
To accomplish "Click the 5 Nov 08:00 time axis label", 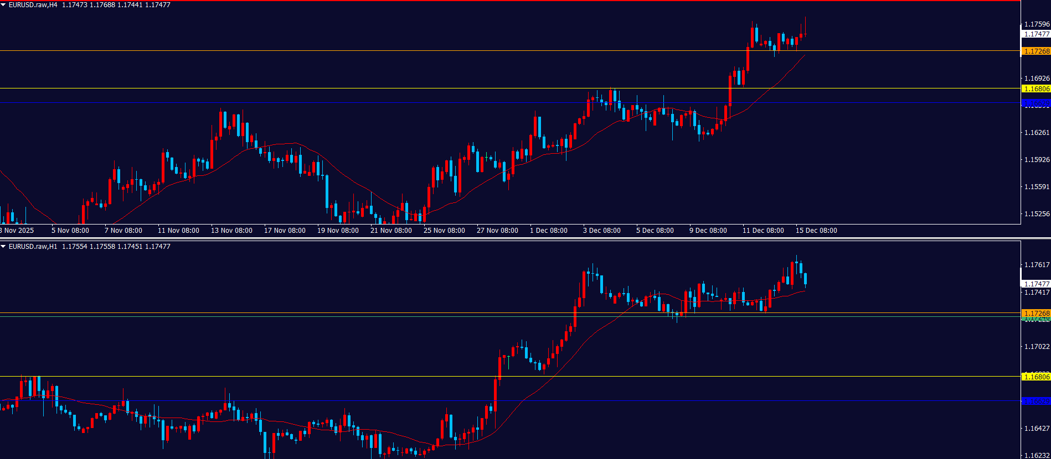I will click(x=70, y=231).
